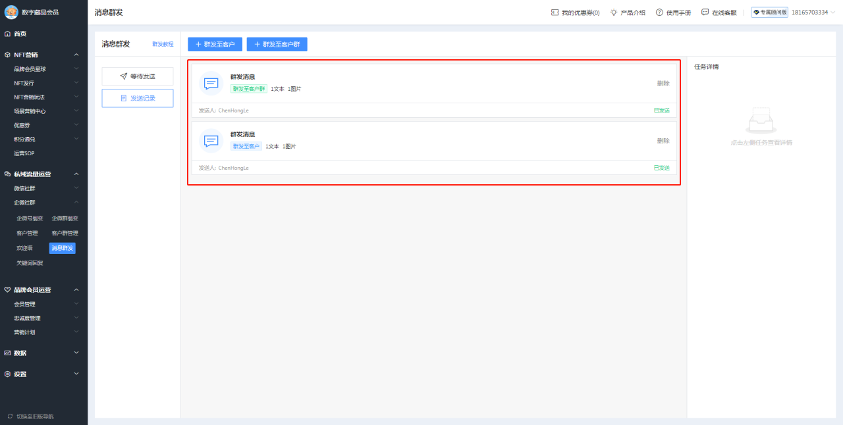Click the 设置 gear icon in sidebar

[9, 373]
